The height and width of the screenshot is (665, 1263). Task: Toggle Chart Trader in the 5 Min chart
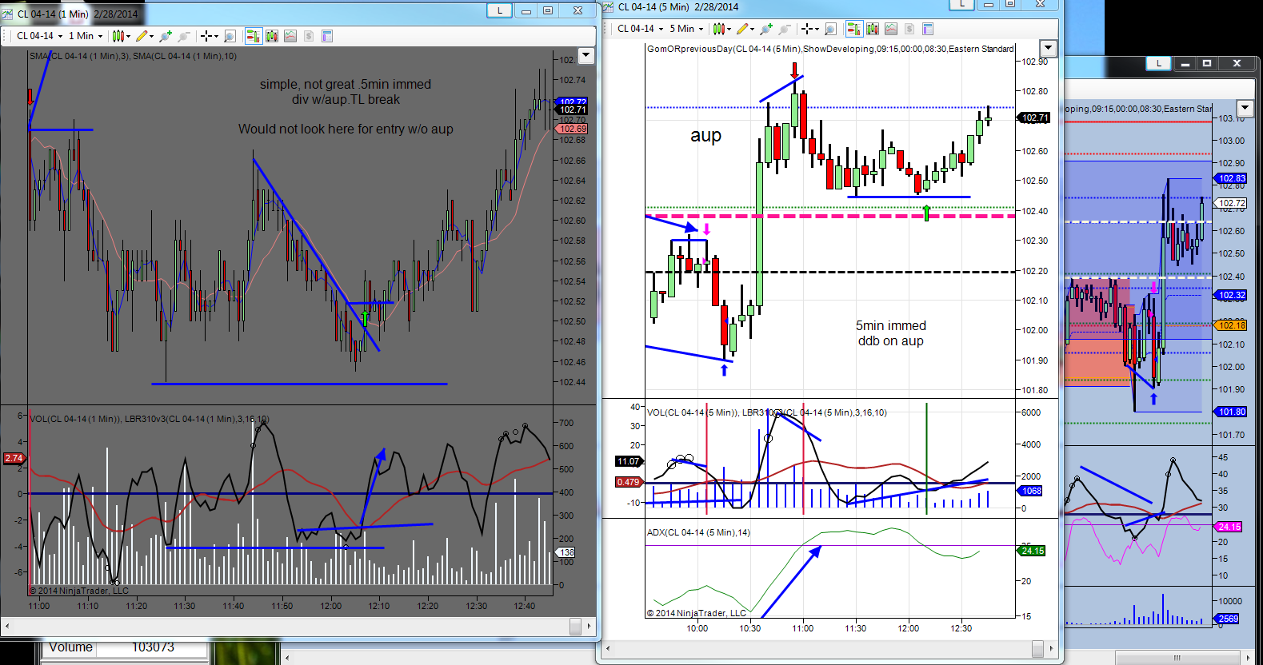tap(854, 29)
